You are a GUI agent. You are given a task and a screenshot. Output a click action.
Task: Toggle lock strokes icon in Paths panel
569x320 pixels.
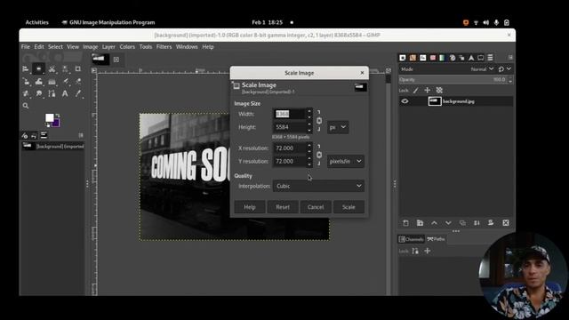coord(415,251)
